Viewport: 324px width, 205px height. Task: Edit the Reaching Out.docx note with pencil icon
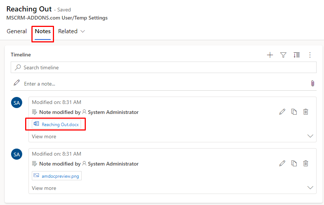[x=282, y=112]
